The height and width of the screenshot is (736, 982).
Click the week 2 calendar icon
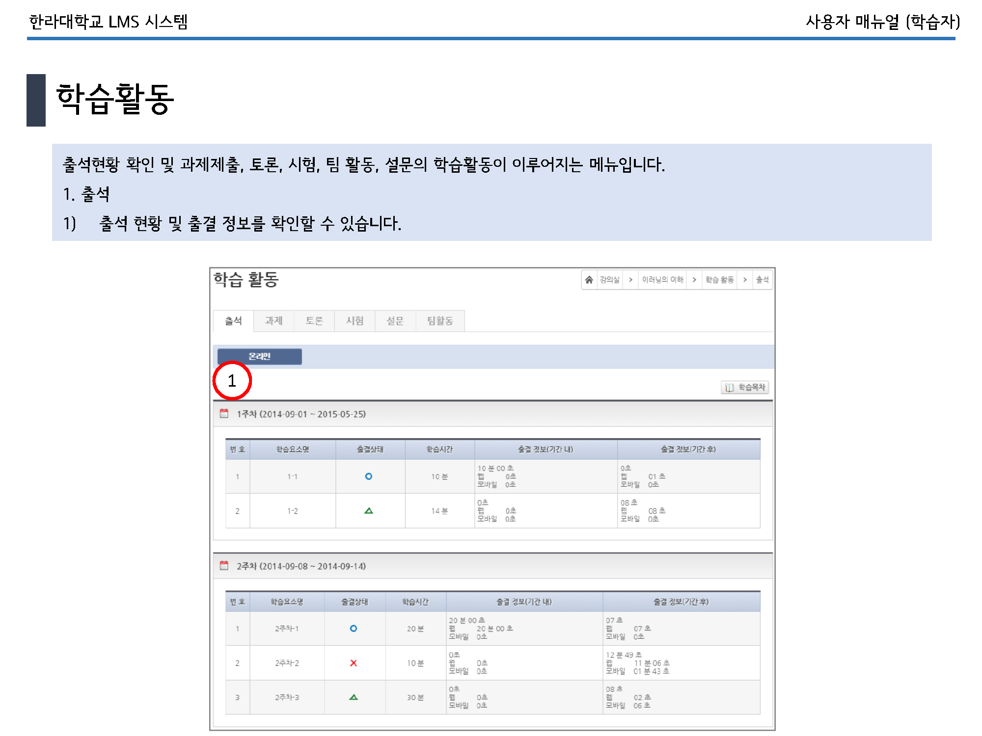tap(224, 566)
